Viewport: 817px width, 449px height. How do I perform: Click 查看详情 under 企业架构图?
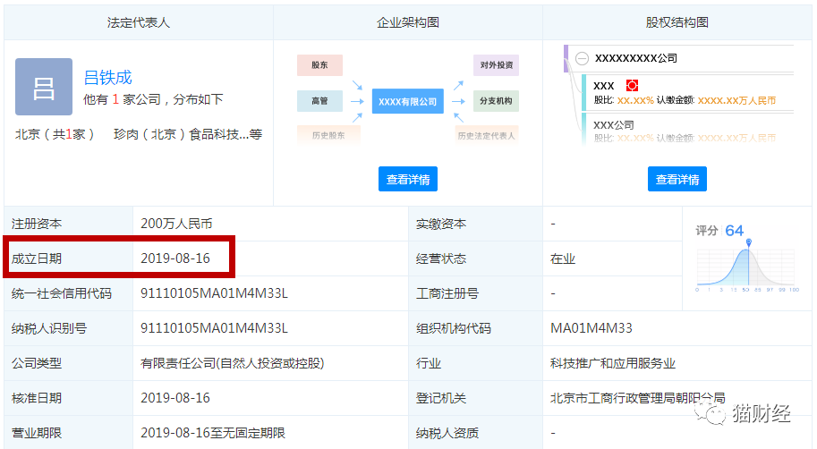(x=408, y=179)
